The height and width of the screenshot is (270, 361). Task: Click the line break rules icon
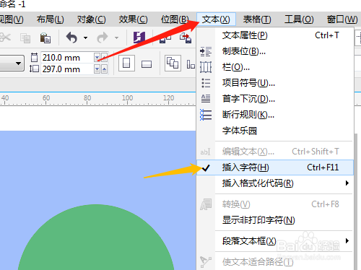click(206, 115)
